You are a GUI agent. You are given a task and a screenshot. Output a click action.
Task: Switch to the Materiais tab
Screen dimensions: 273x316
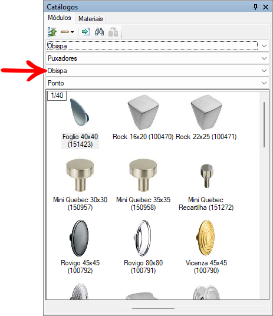point(91,19)
